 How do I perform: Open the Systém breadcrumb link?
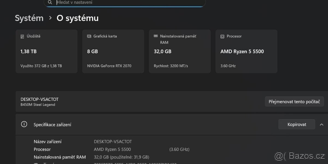coord(29,18)
